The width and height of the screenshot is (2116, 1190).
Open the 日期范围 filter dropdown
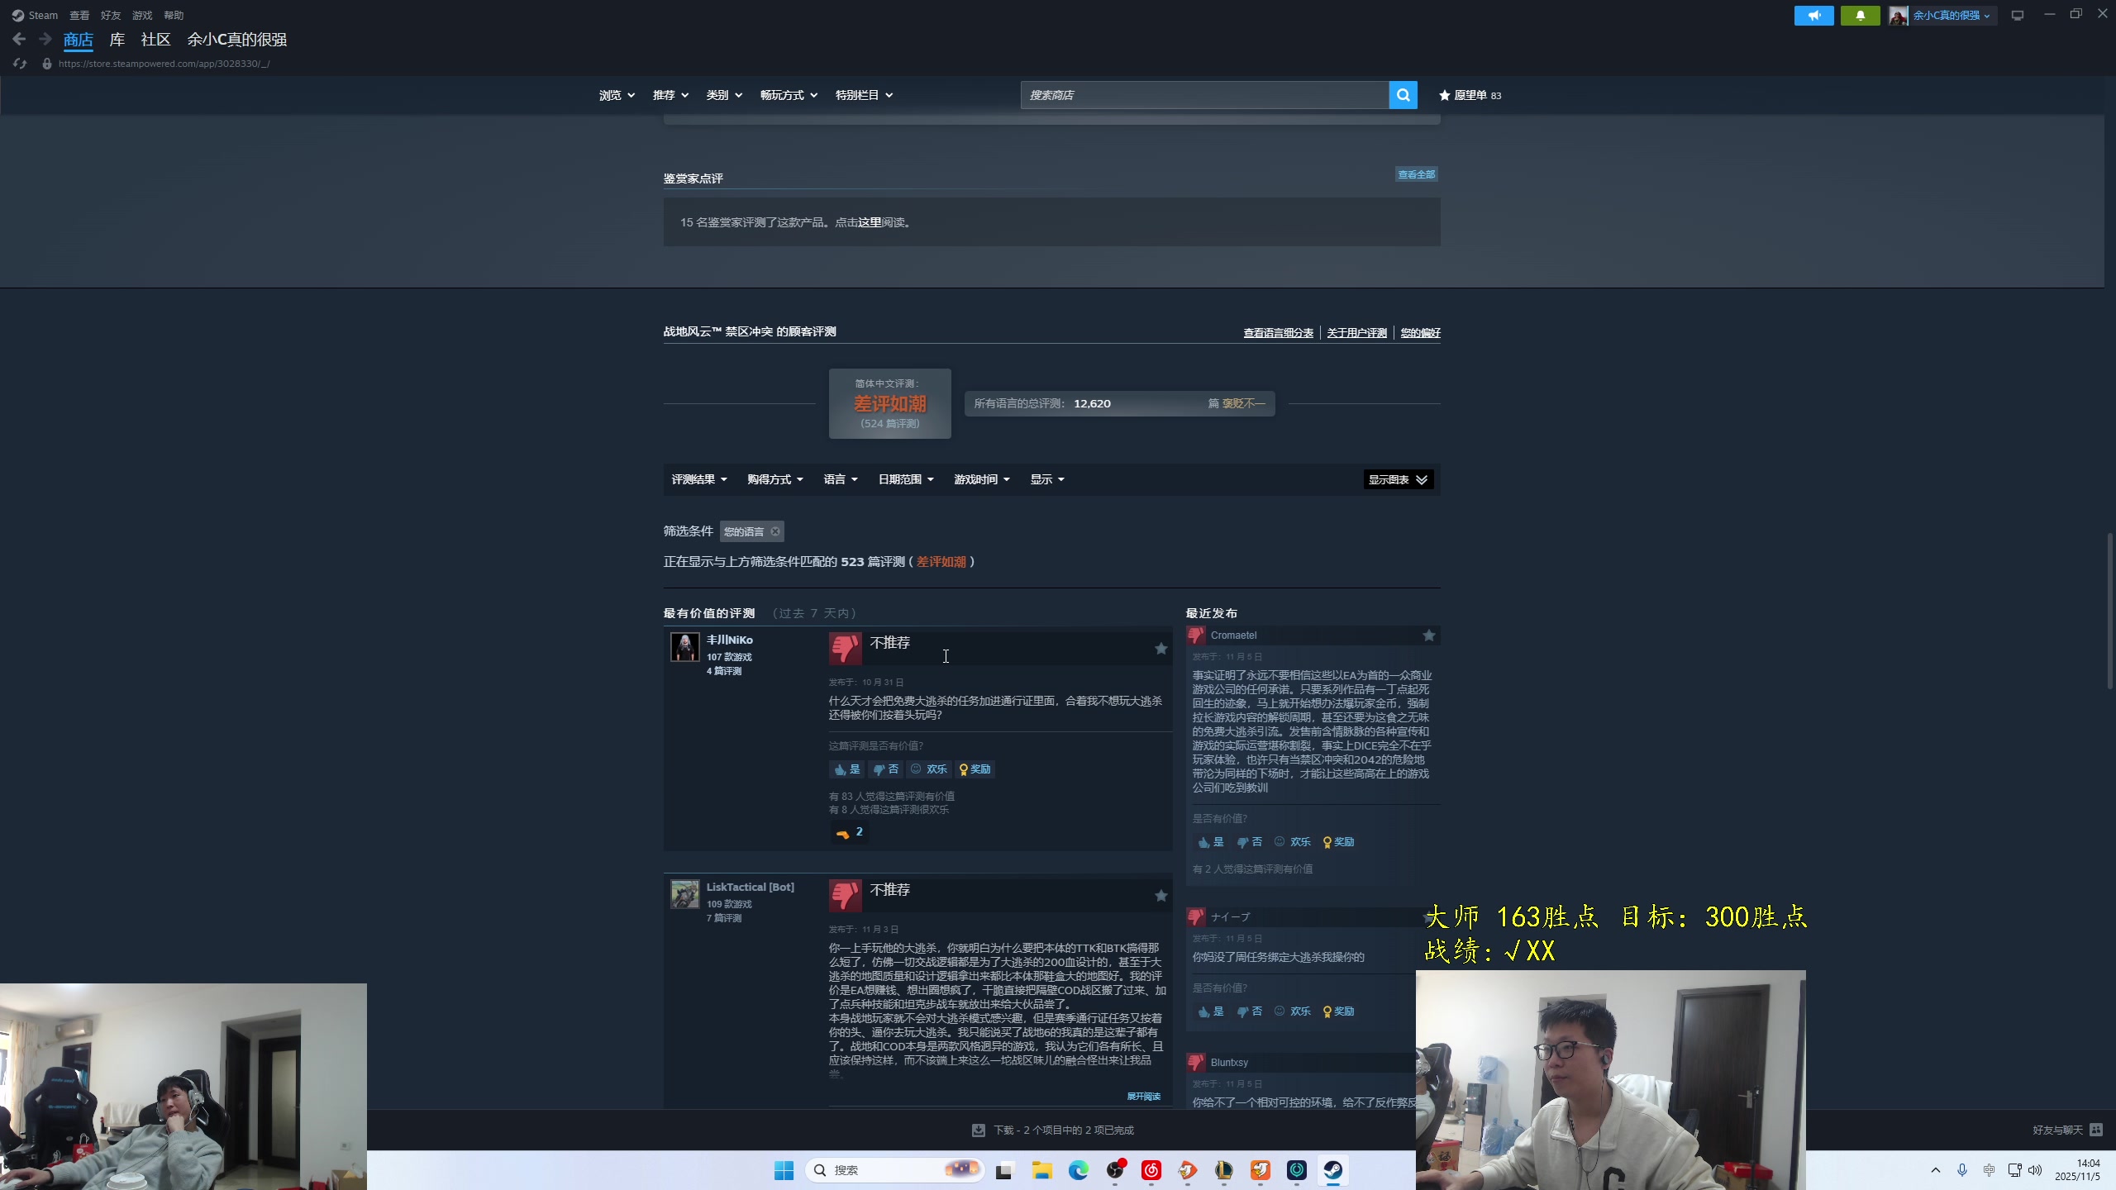905,479
